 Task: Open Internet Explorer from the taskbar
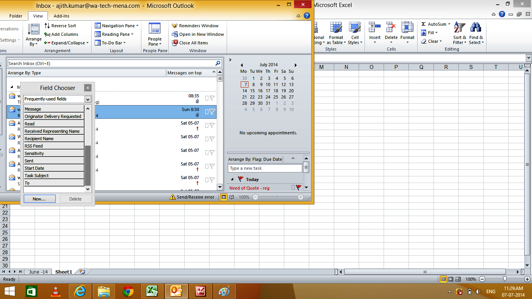[80, 291]
